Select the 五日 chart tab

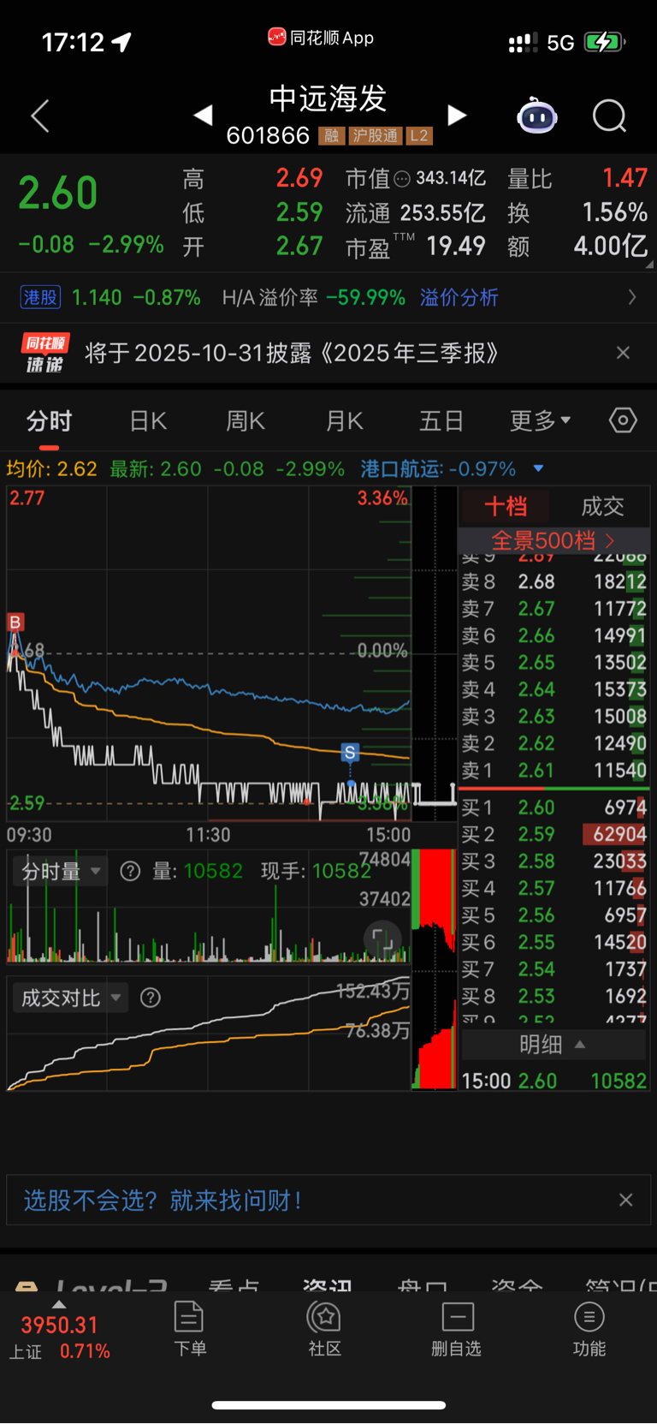click(x=441, y=421)
